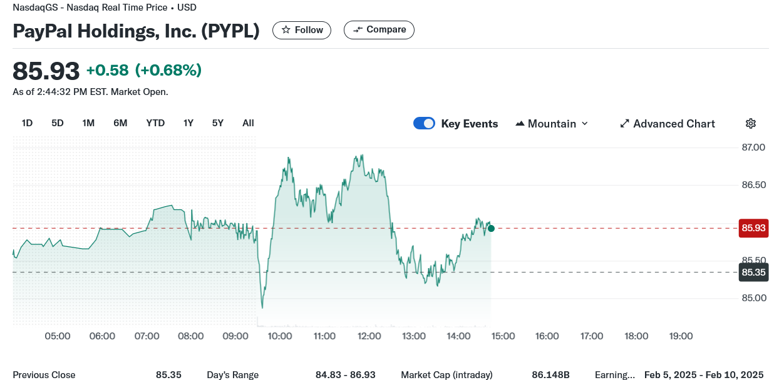784x380 pixels.
Task: Select the YTD range
Action: click(x=155, y=123)
